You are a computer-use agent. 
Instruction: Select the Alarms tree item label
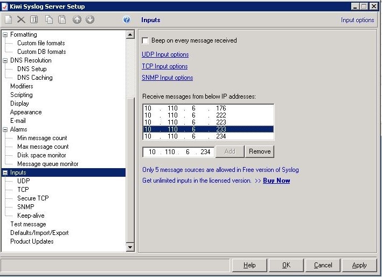(x=18, y=129)
